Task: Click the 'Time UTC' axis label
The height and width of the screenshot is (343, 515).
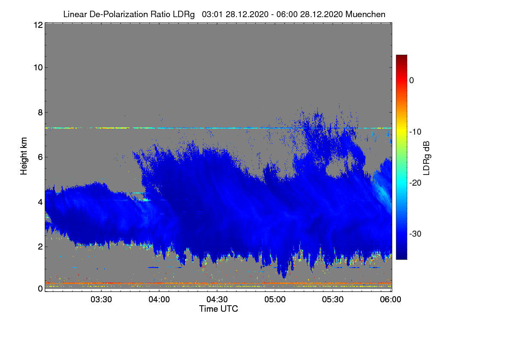Action: 218,309
